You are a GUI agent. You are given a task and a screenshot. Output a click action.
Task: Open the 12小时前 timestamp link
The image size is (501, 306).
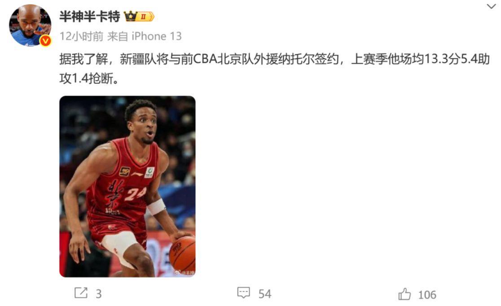81,36
